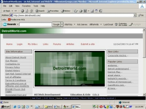Image resolution: width=146 pixels, height=109 pixels.
Task: Click the Print toolbar icon
Action: tap(81, 11)
